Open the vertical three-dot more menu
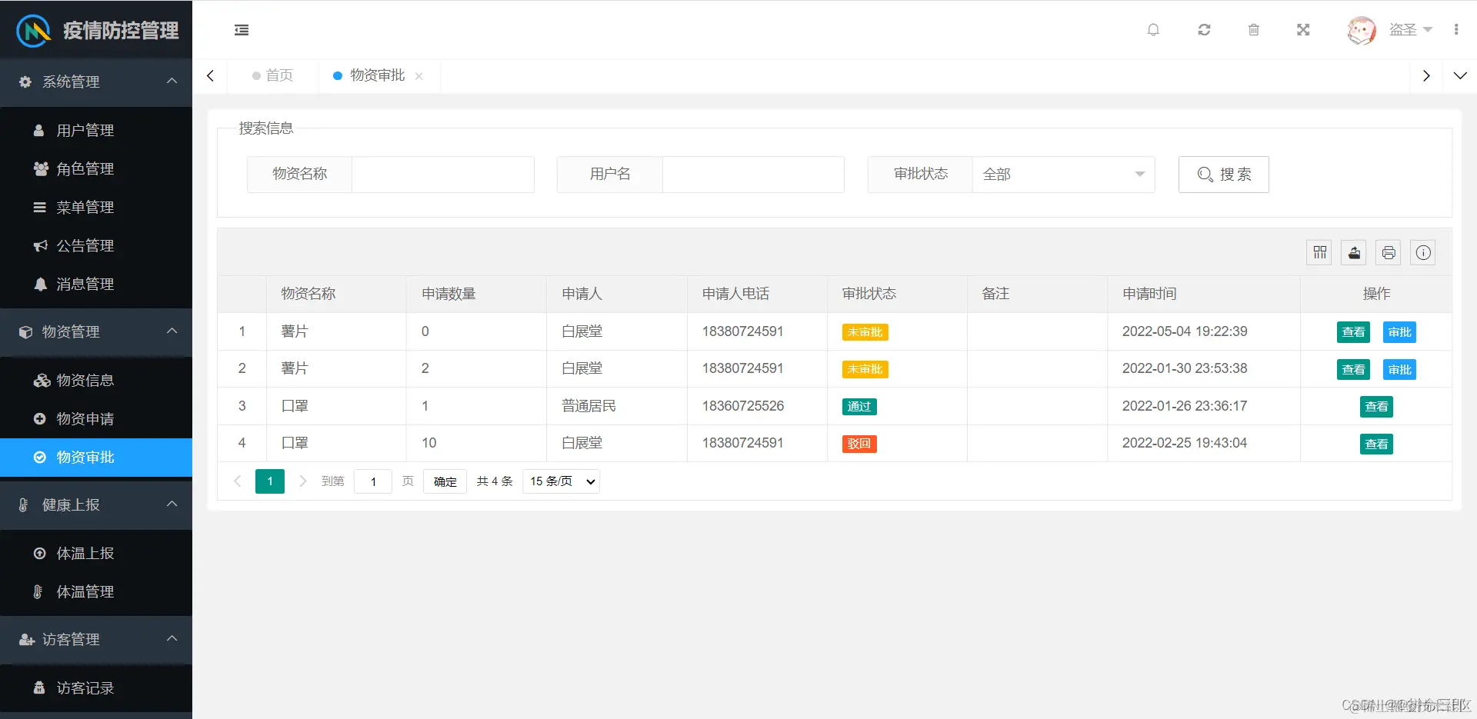This screenshot has width=1477, height=719. pos(1456,30)
